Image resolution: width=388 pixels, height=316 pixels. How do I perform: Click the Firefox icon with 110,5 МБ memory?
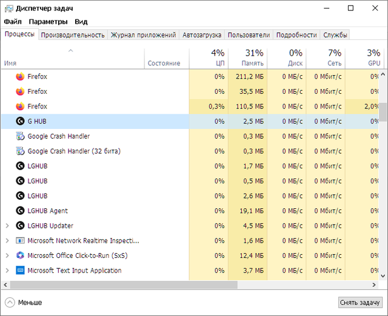(20, 107)
